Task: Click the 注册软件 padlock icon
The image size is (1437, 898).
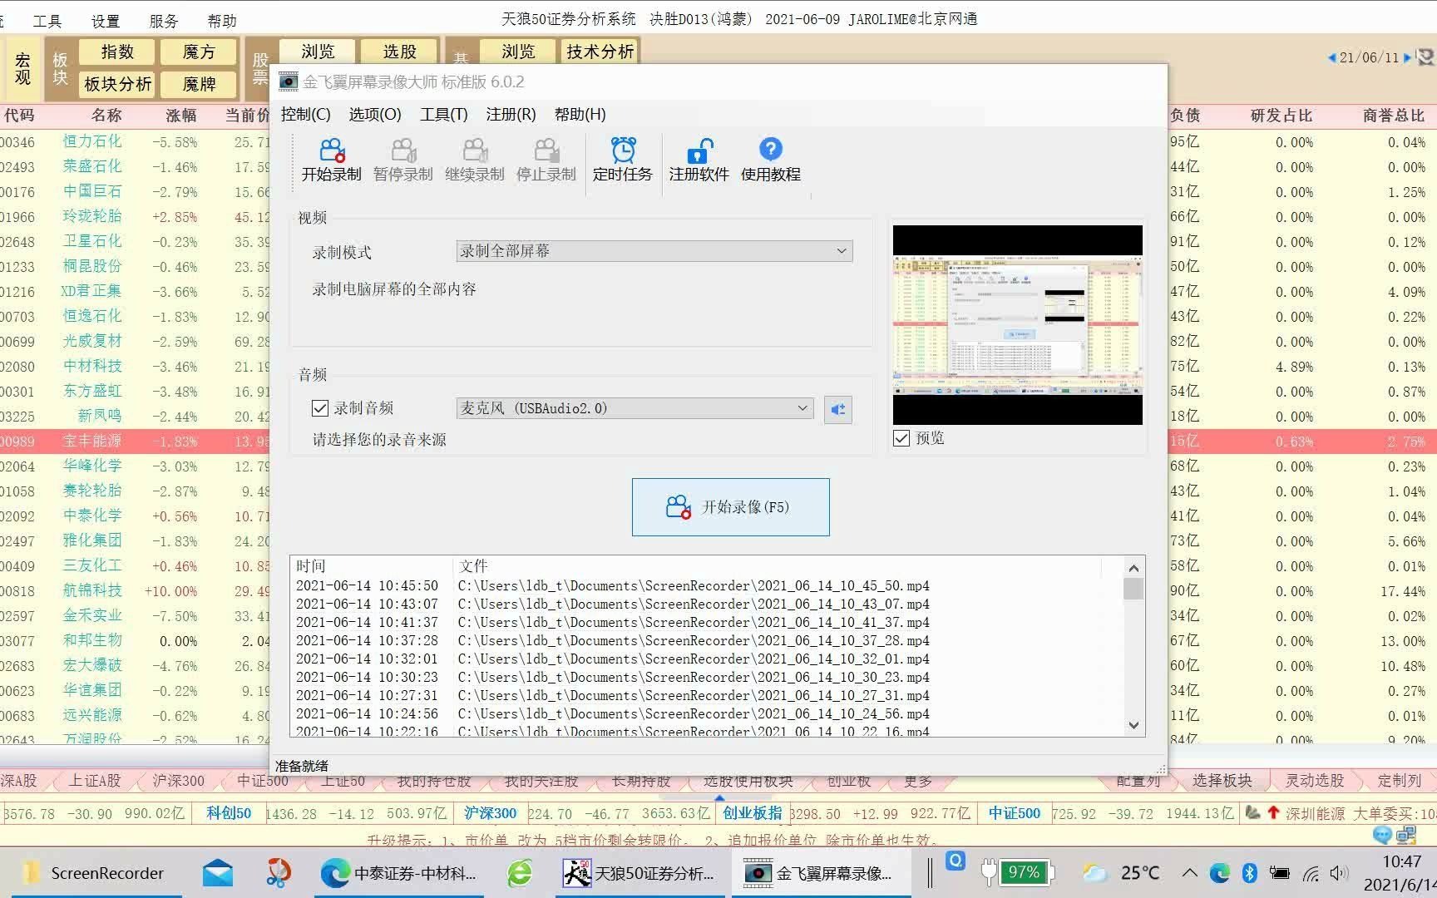Action: (x=699, y=160)
